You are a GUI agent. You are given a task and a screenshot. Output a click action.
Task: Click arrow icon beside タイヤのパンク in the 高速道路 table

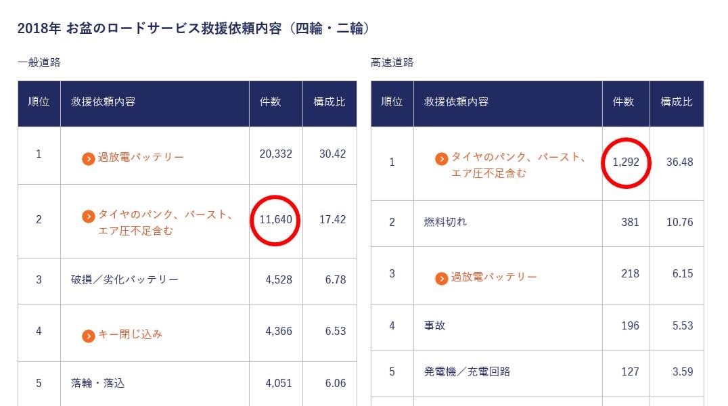coord(441,158)
